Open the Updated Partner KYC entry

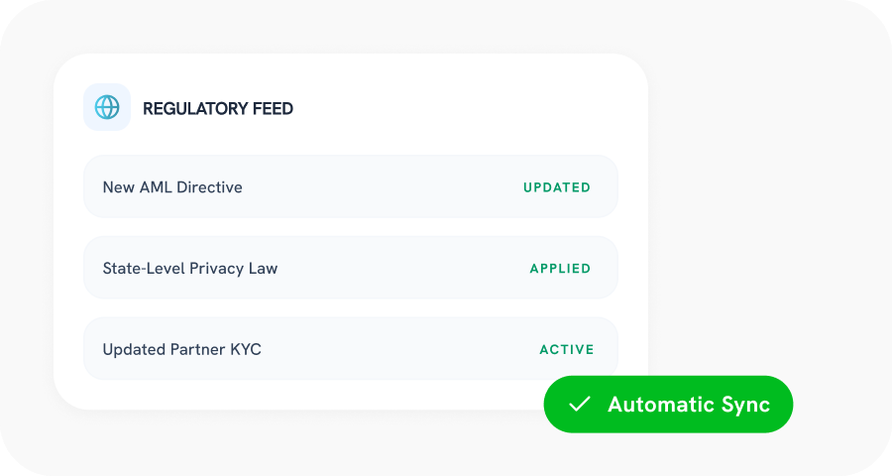181,350
